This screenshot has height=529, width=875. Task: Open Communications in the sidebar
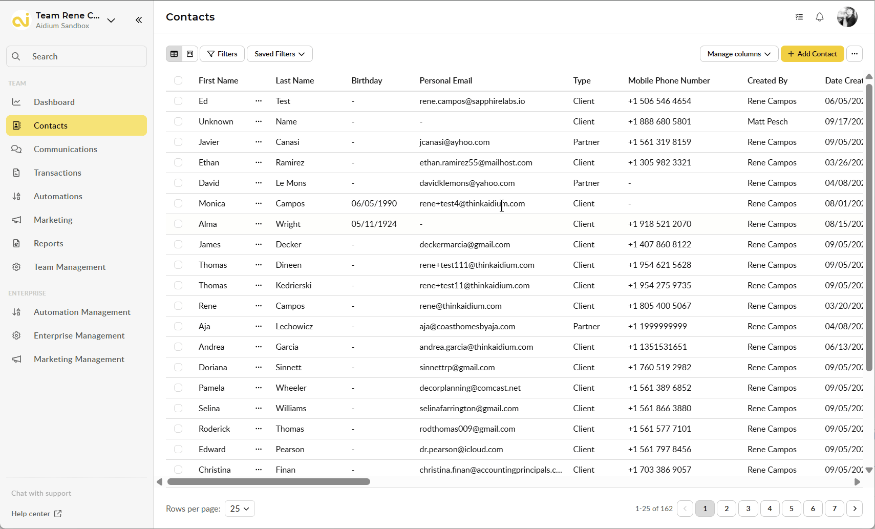pos(65,149)
